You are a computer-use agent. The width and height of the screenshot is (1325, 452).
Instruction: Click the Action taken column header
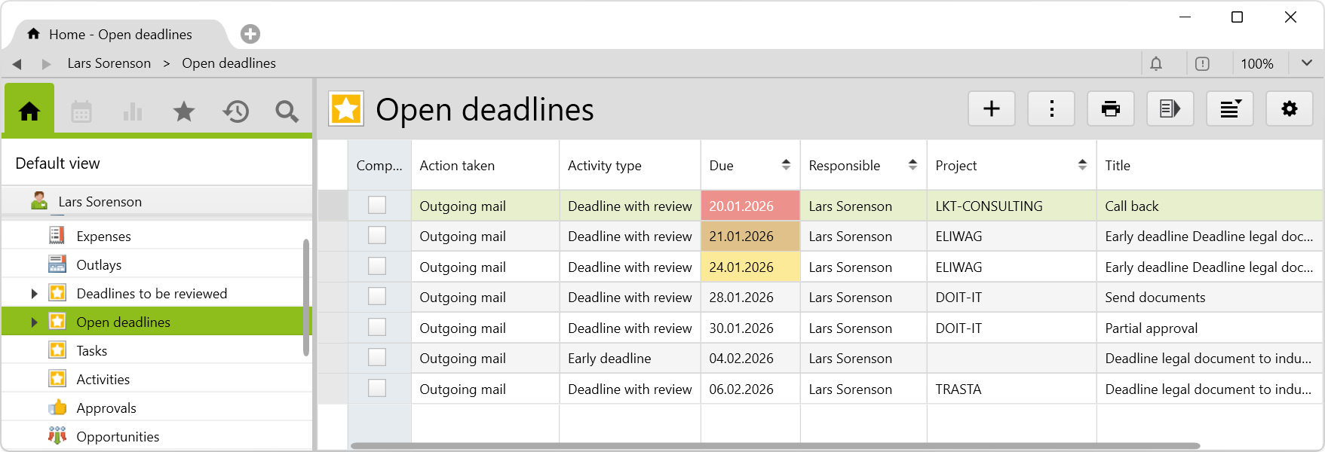point(486,165)
